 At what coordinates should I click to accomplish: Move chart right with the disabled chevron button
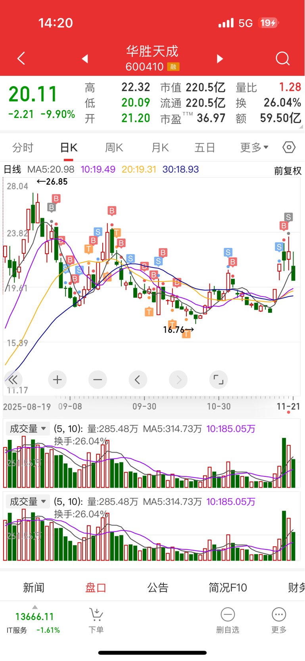(x=178, y=380)
